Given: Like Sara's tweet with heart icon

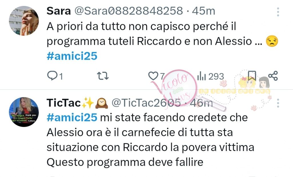Looking at the screenshot, I should pos(156,76).
